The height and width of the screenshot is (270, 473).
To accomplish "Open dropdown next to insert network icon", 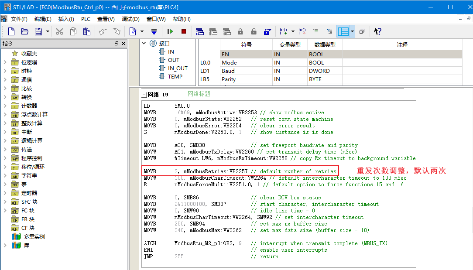I will [x=293, y=31].
